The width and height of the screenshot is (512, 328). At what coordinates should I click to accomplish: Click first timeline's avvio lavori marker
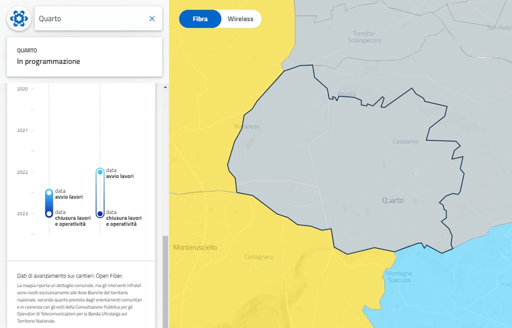[x=49, y=192]
